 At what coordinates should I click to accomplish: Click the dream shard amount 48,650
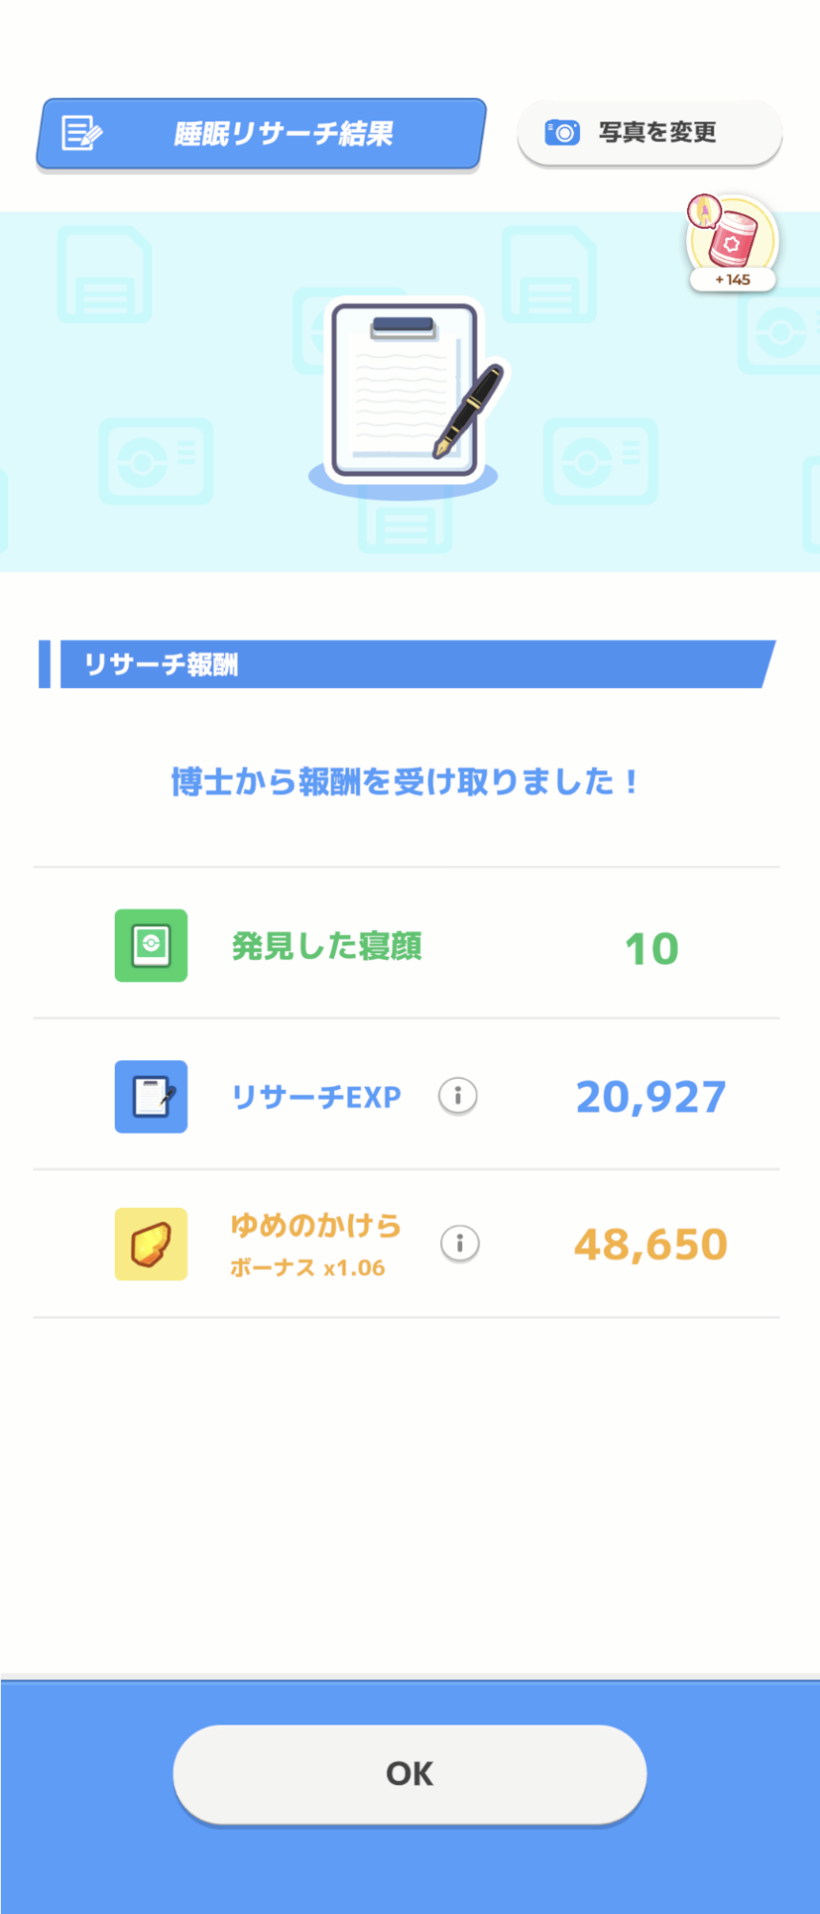pyautogui.click(x=651, y=1244)
